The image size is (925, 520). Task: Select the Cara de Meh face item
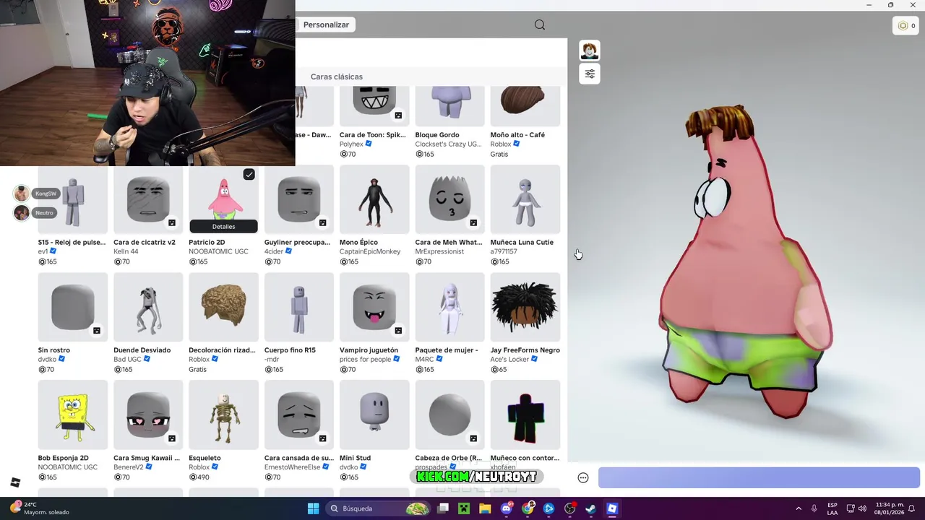pos(449,199)
